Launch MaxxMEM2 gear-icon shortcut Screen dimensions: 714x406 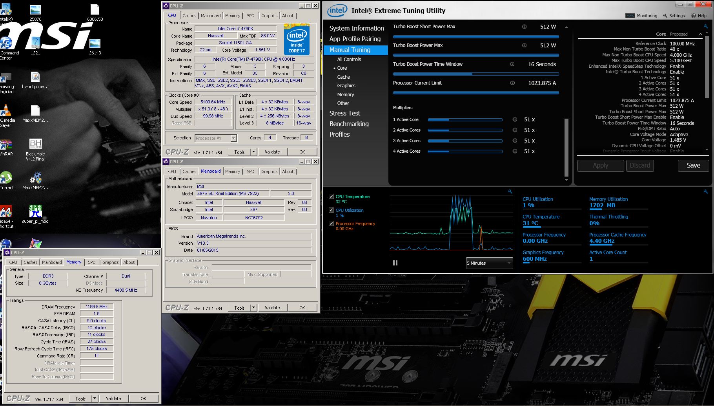pyautogui.click(x=35, y=181)
